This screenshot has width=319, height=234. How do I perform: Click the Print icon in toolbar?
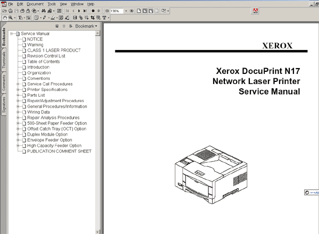tap(22, 11)
